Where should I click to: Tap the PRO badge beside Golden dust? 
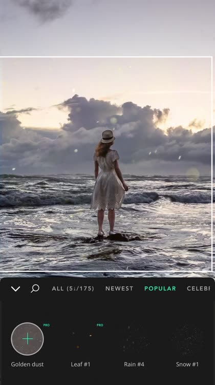(x=47, y=325)
